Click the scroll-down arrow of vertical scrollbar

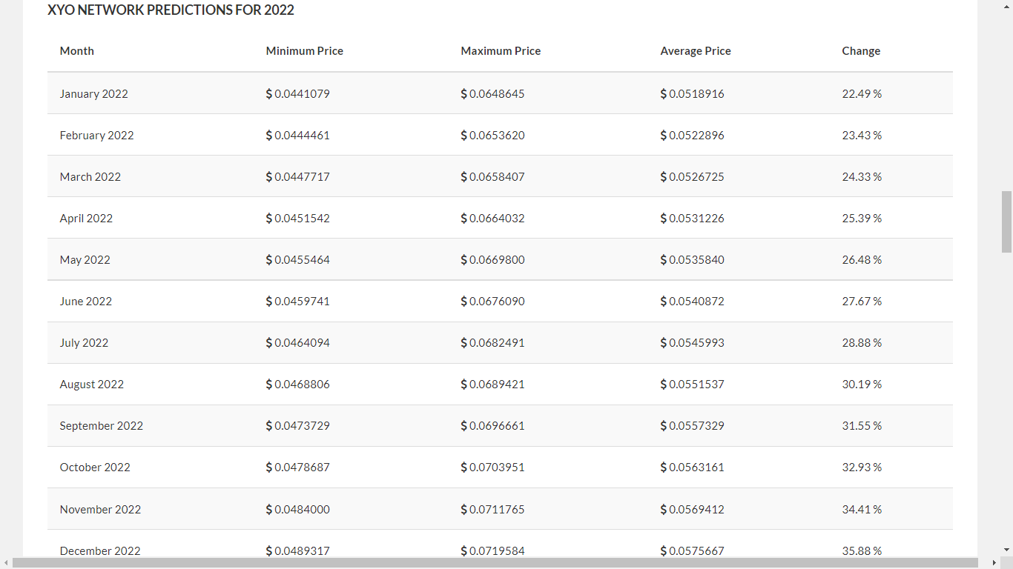click(1006, 550)
